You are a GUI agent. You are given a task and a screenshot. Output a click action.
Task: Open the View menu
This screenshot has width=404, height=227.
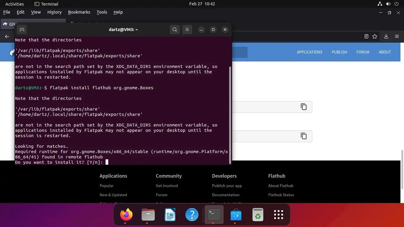pos(36,12)
